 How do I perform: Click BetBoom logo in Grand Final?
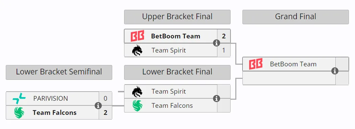(256, 64)
